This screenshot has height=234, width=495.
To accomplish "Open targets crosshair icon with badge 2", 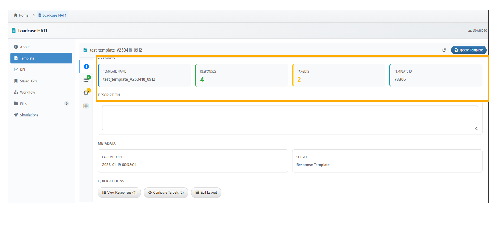I will [x=86, y=93].
